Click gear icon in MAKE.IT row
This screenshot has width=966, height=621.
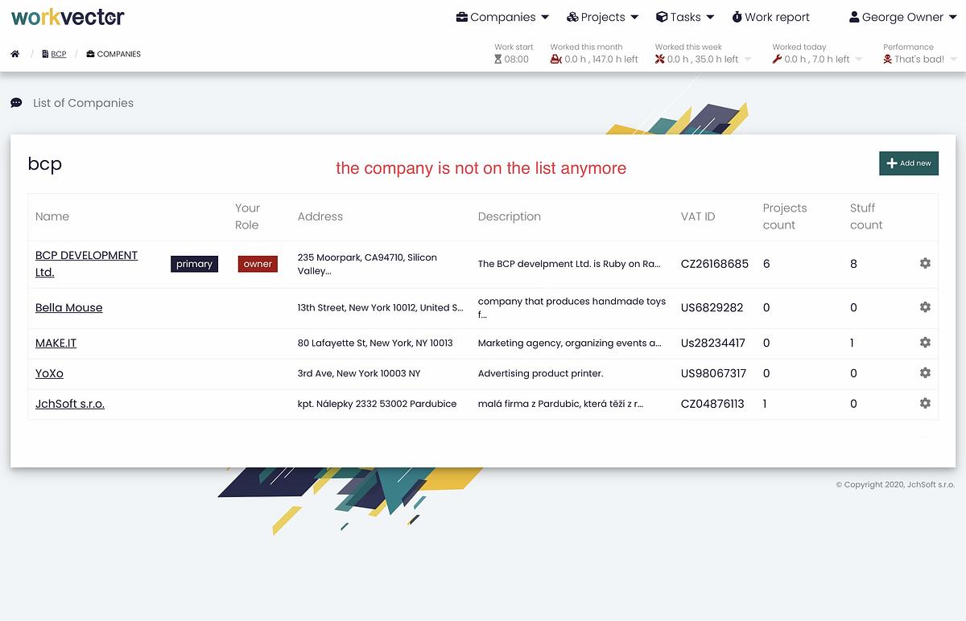pyautogui.click(x=925, y=343)
